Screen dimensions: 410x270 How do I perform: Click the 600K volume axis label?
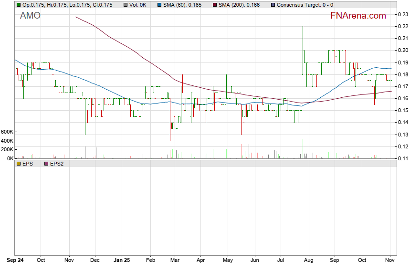coord(7,132)
